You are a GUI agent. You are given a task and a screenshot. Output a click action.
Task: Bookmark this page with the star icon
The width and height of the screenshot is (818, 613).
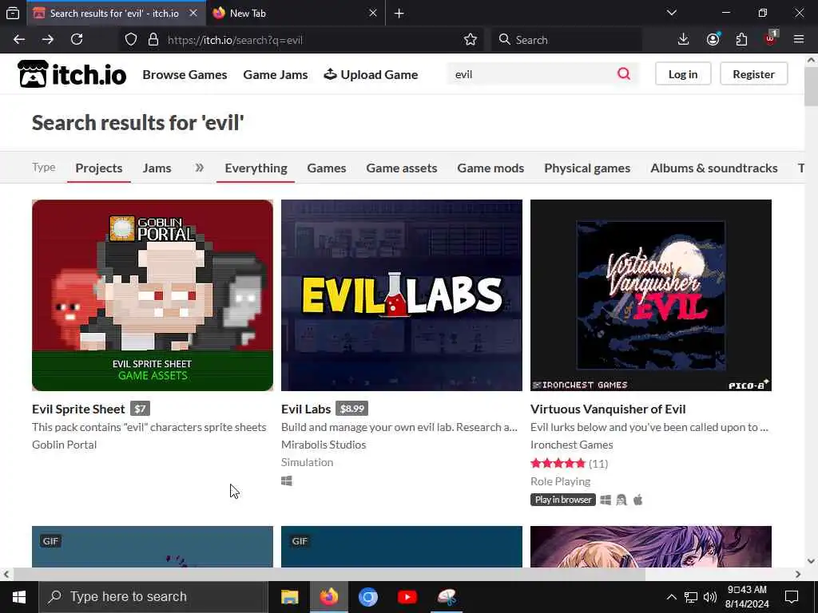click(x=470, y=40)
